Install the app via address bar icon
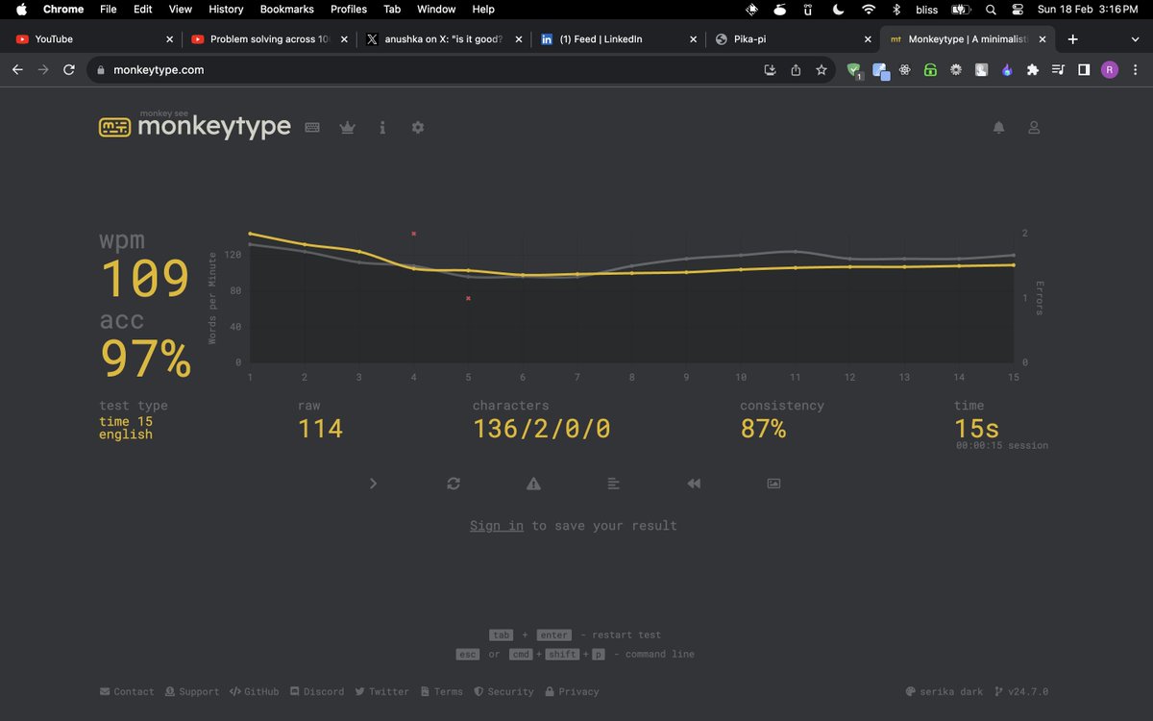Image resolution: width=1153 pixels, height=721 pixels. tap(770, 69)
